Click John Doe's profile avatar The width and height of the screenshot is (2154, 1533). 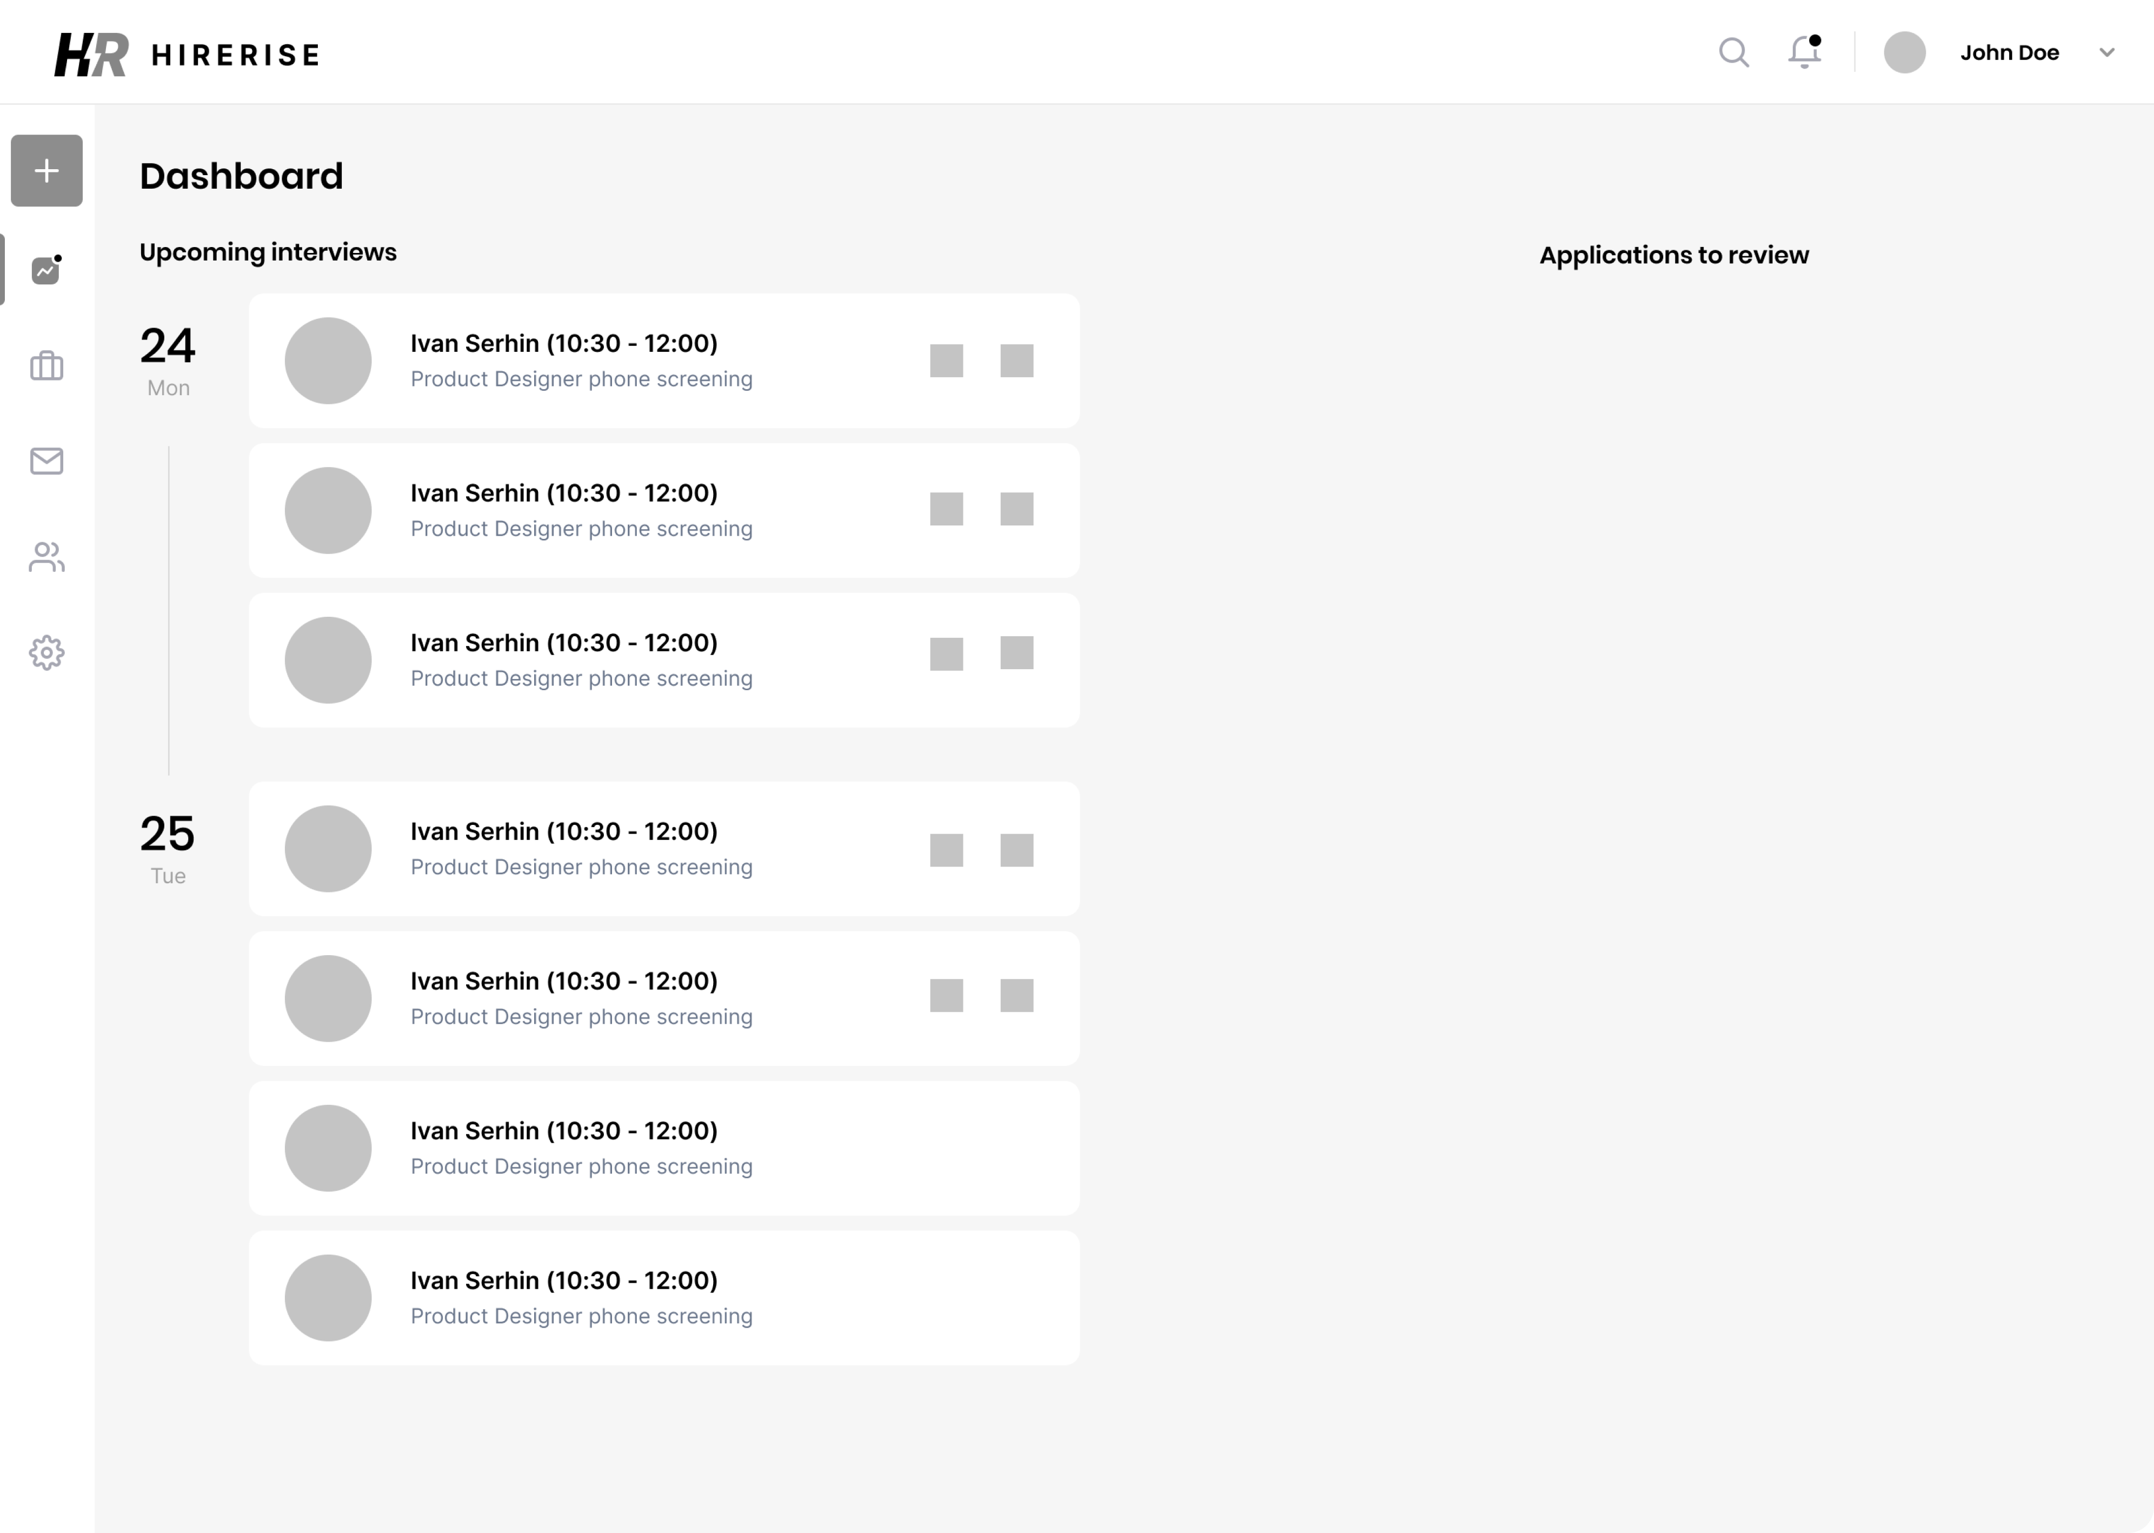[1904, 53]
